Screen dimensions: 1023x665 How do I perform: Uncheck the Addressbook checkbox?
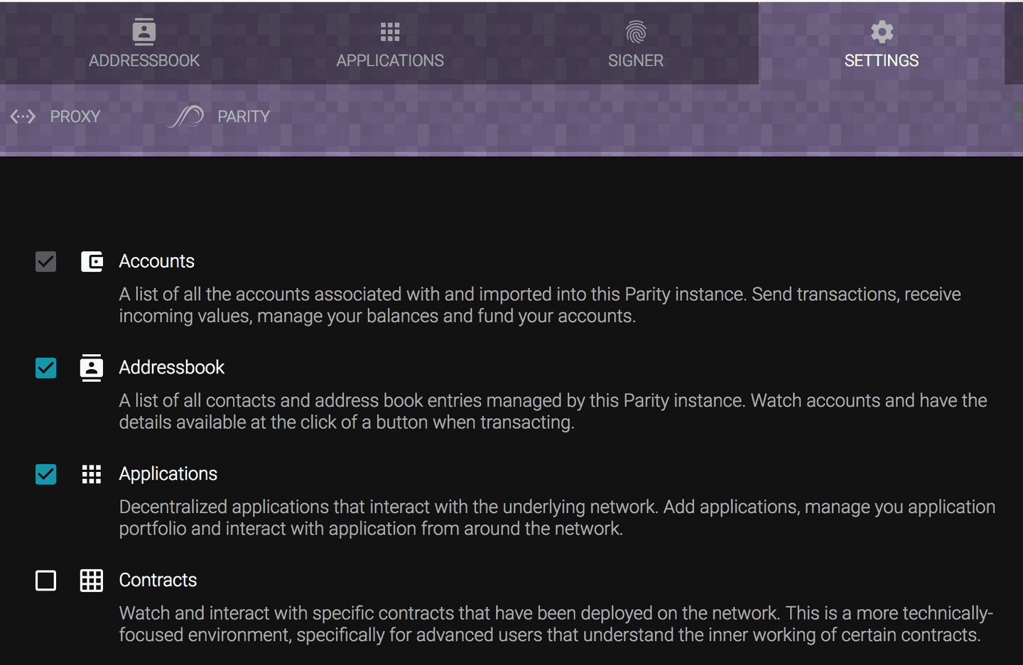pyautogui.click(x=46, y=368)
